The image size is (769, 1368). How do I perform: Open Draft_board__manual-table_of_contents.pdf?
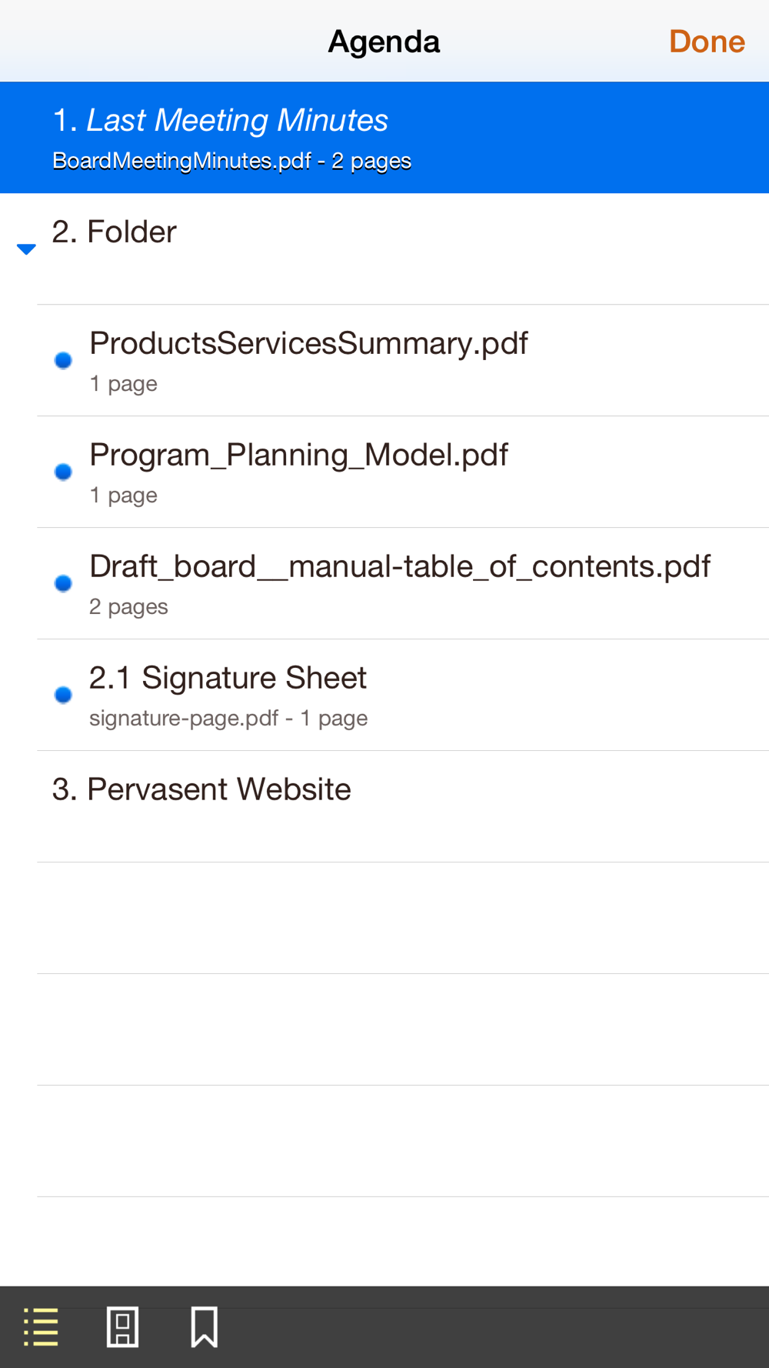point(399,567)
